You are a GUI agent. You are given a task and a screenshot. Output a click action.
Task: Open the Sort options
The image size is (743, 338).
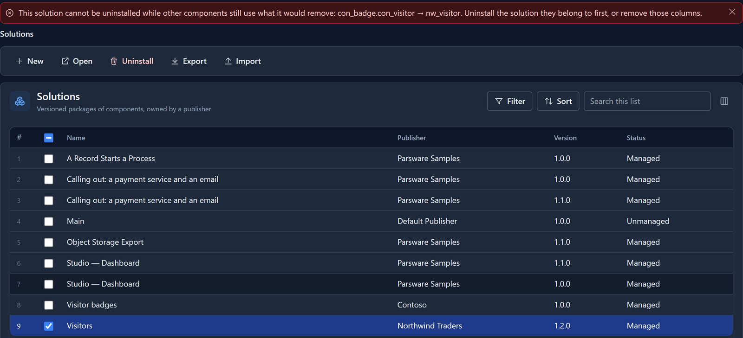pyautogui.click(x=558, y=101)
